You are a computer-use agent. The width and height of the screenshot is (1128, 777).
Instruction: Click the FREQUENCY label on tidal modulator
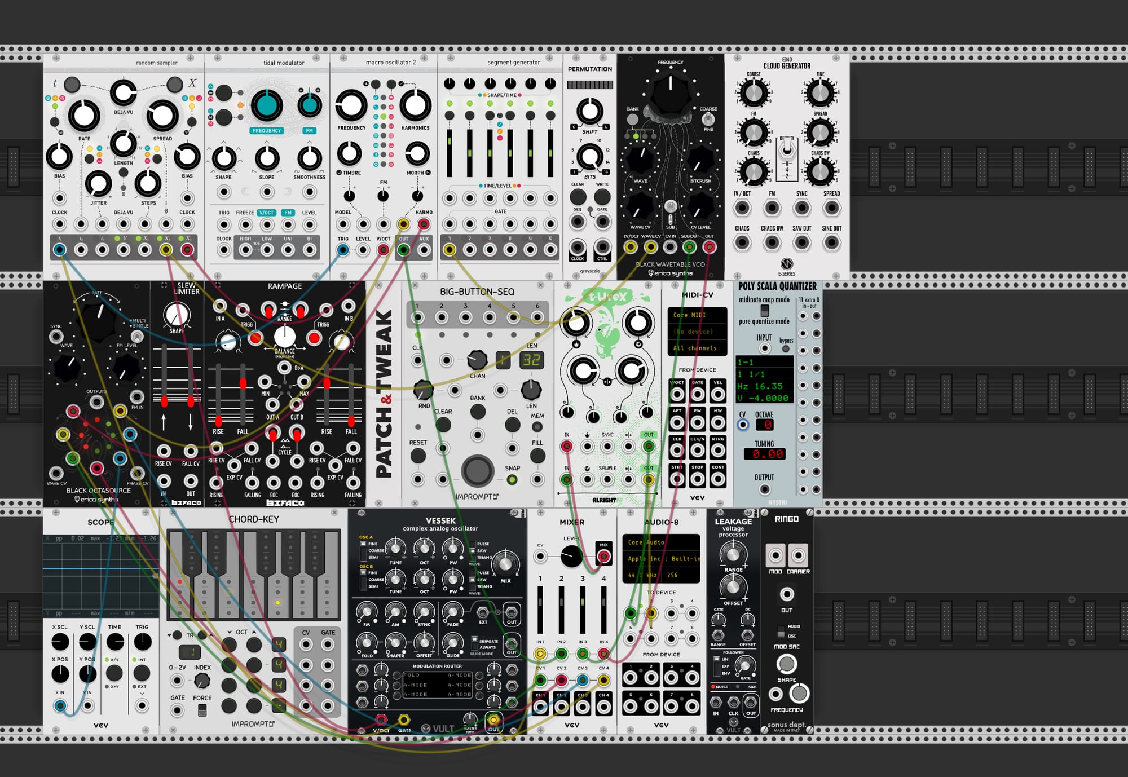(x=267, y=131)
